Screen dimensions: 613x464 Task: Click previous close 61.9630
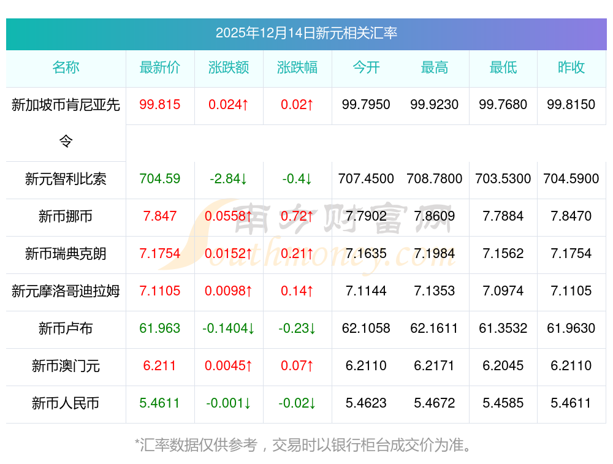click(x=571, y=328)
